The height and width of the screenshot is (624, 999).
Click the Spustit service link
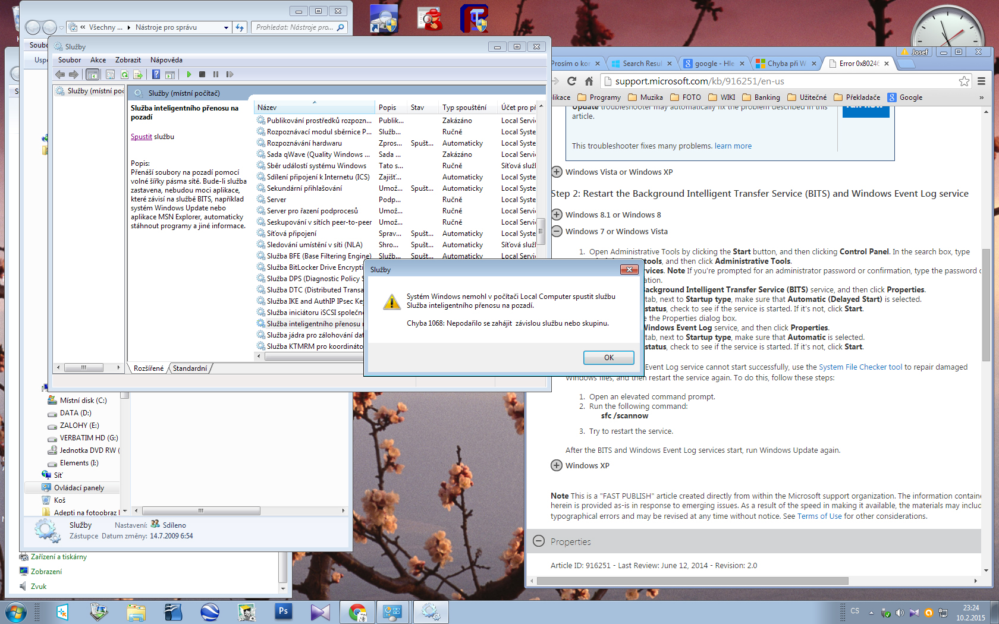coord(142,137)
